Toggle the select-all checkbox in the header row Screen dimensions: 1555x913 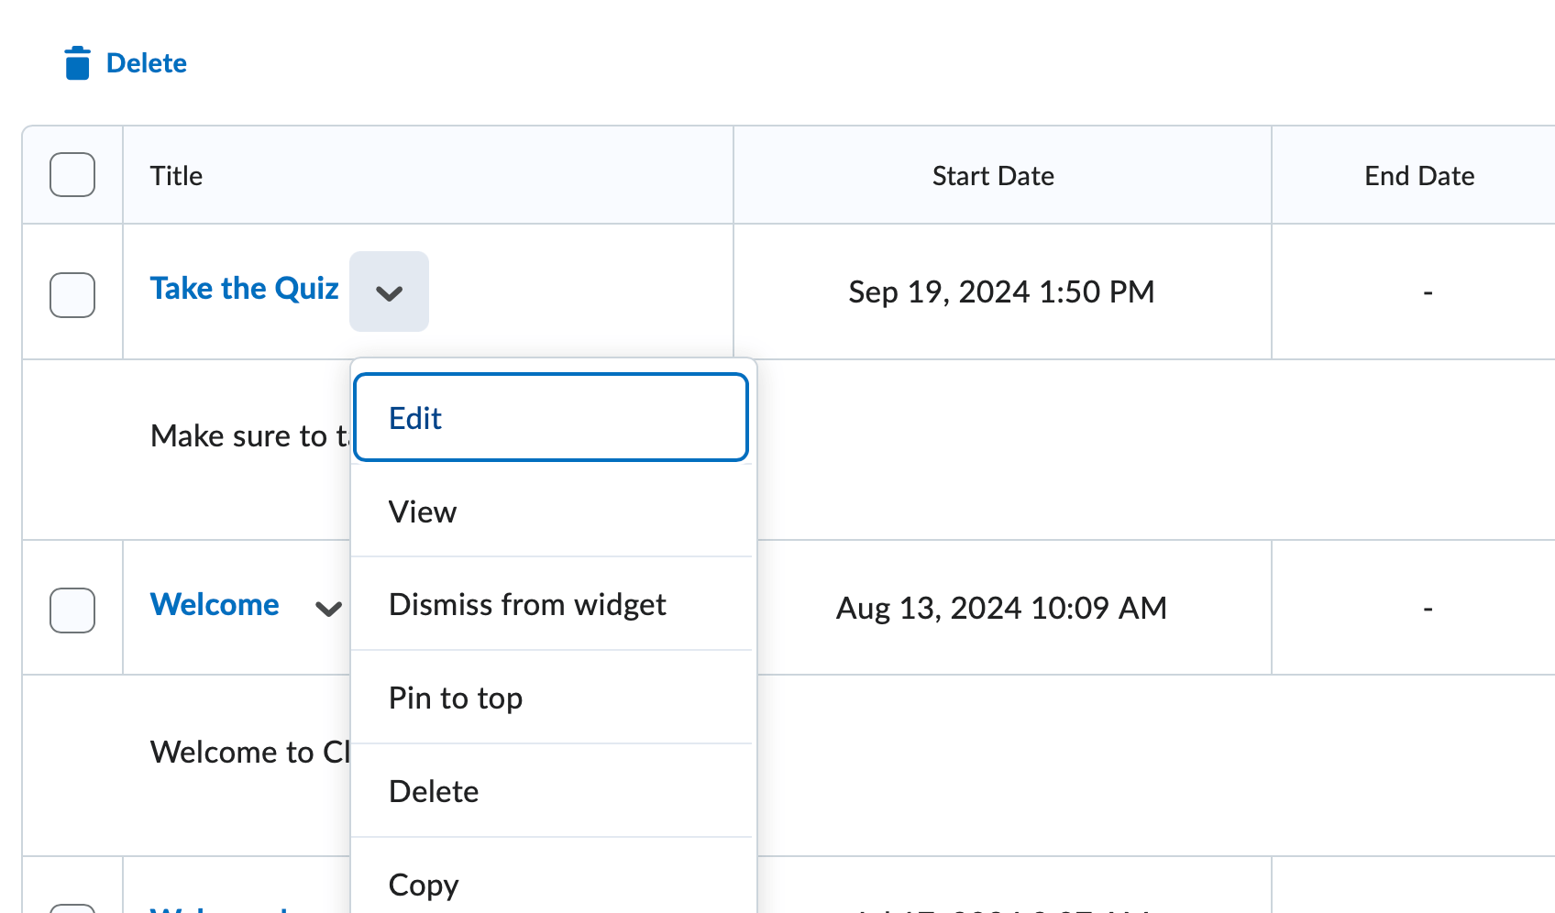(x=72, y=174)
